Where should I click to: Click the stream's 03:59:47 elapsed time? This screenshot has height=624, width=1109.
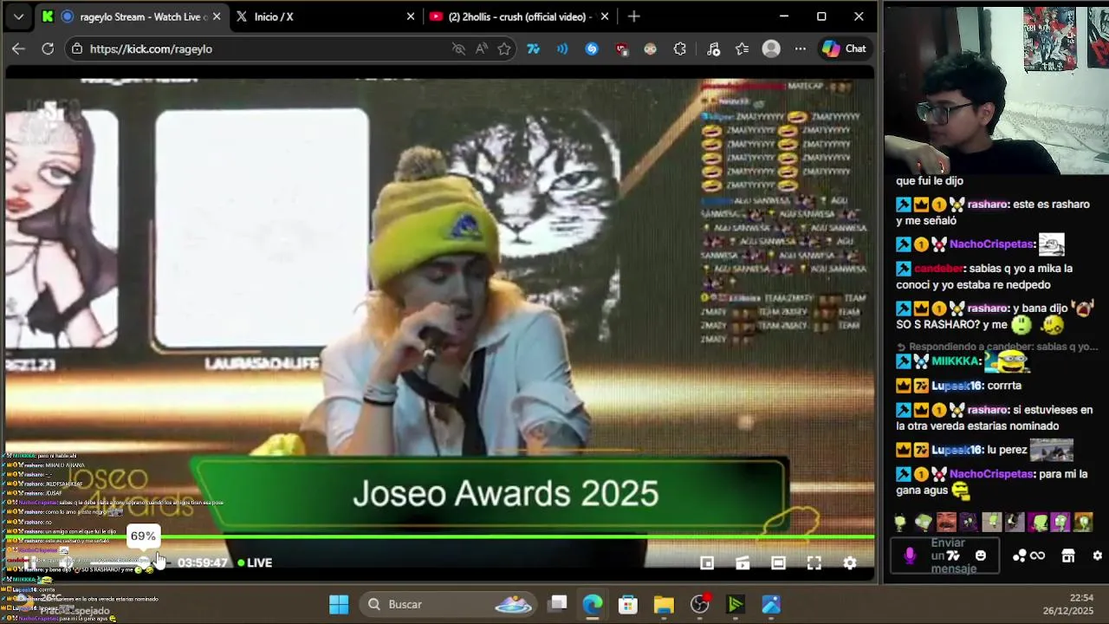coord(203,562)
